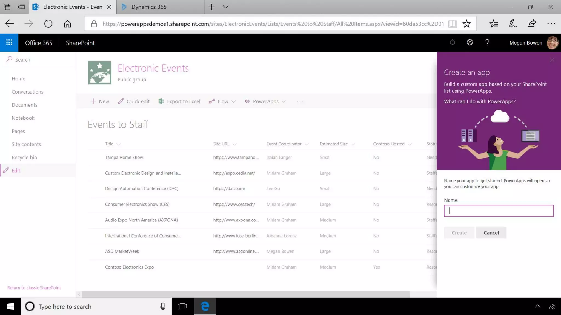Click the horizontal scrollbar under the list
Screen dimensions: 561x315
pyautogui.click(x=245, y=294)
